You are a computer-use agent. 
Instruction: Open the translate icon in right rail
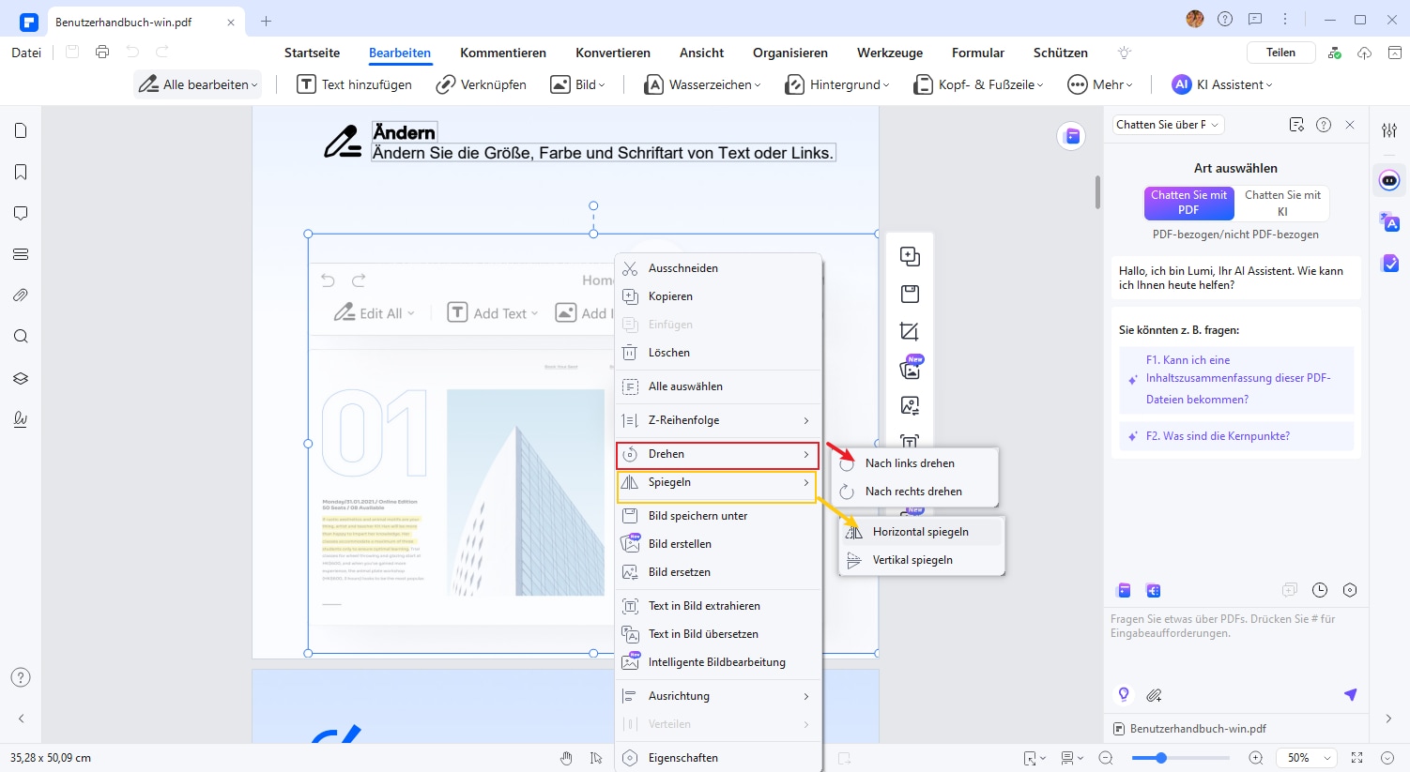(1389, 222)
